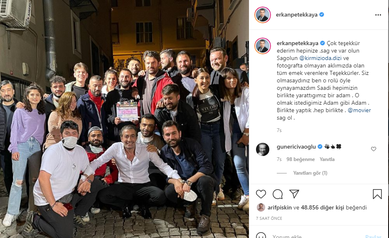View gunericivaoglu's profile avatar

click(x=263, y=149)
